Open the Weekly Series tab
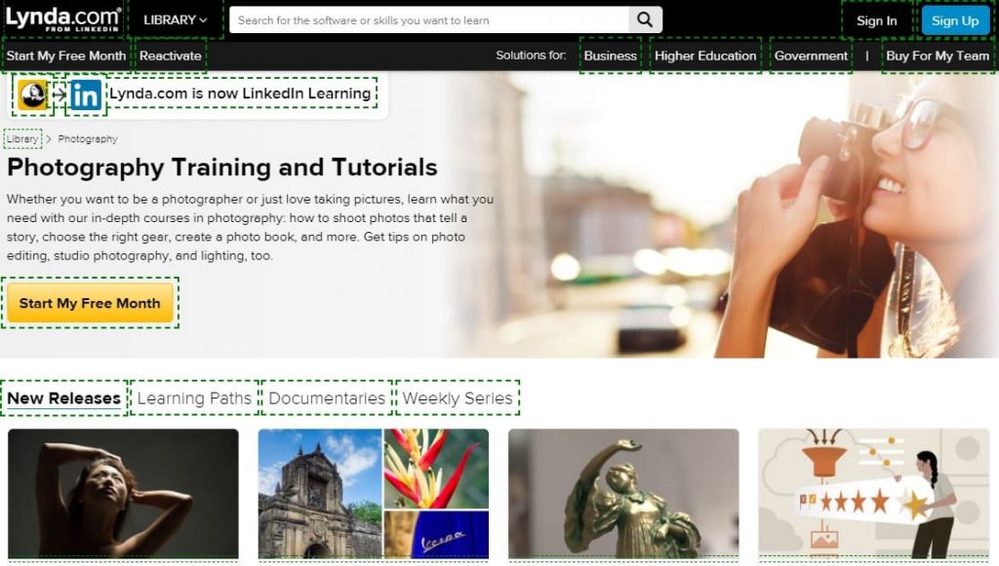This screenshot has width=999, height=566. (x=456, y=398)
